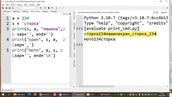Screen dimensions: 172x97
Task: Click the bug icon in the Python Shell header
Action: [154, 12]
